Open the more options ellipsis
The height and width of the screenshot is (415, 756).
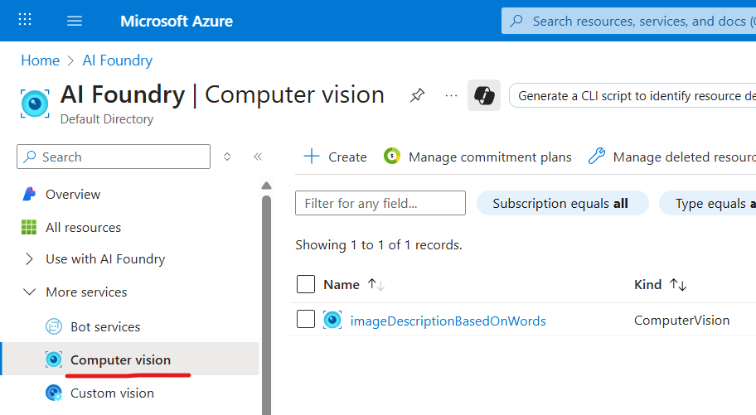click(451, 95)
